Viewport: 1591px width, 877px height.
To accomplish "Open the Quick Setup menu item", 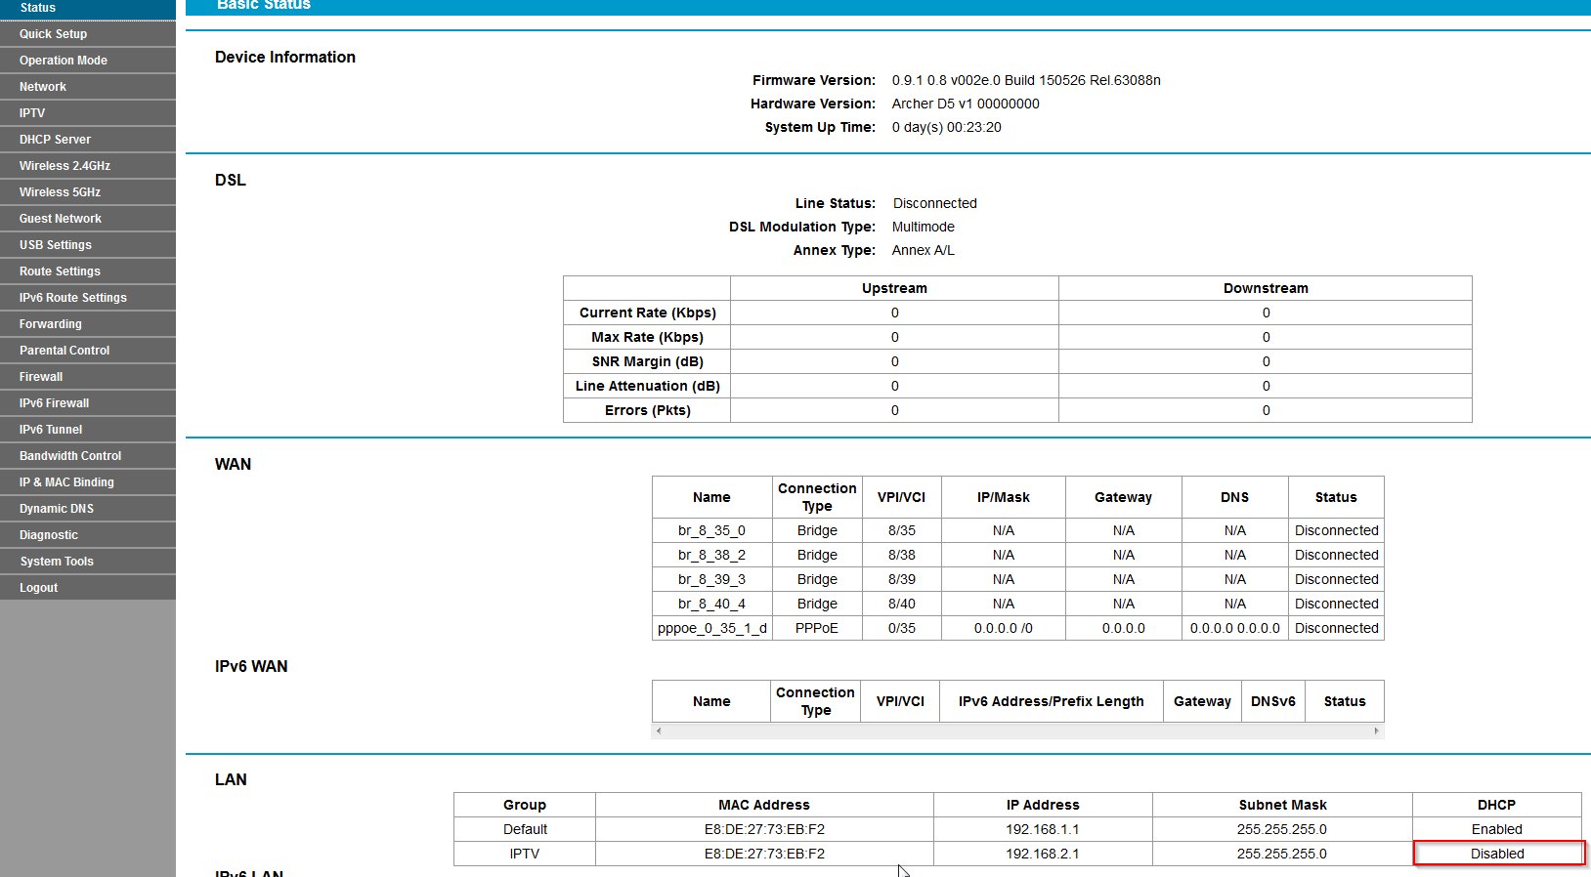I will pyautogui.click(x=54, y=34).
